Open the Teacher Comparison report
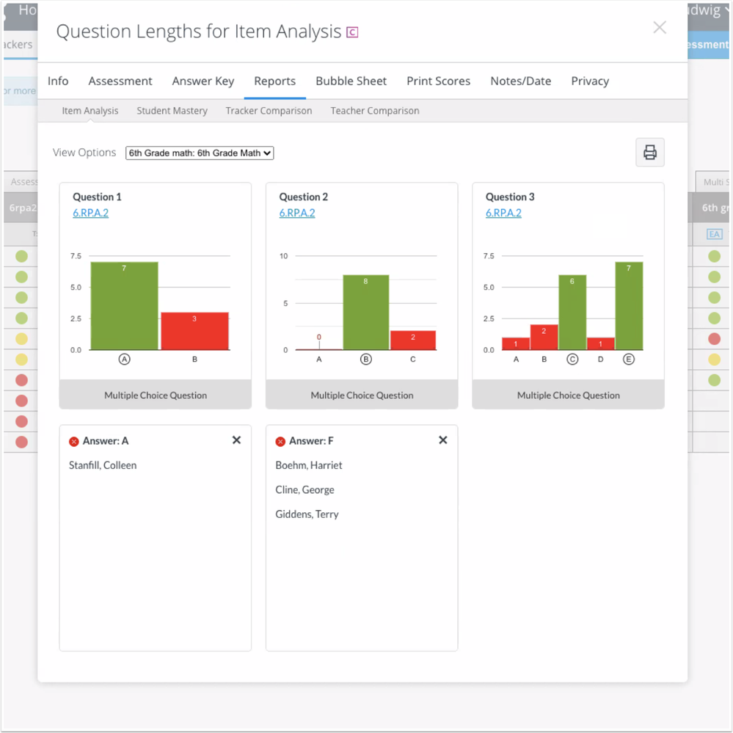Screen dimensions: 733x733 point(375,111)
